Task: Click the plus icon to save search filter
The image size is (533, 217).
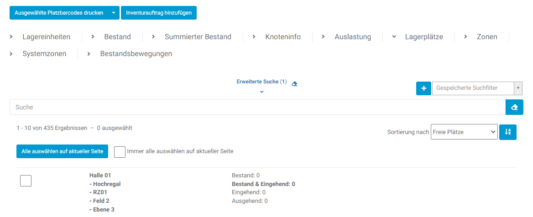Action: (x=423, y=88)
